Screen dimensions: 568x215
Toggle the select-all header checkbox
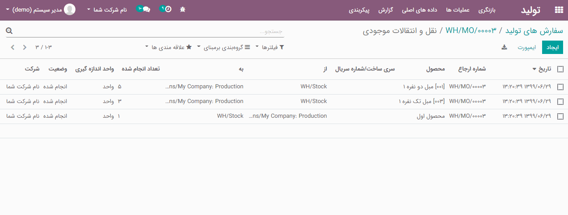(x=560, y=69)
